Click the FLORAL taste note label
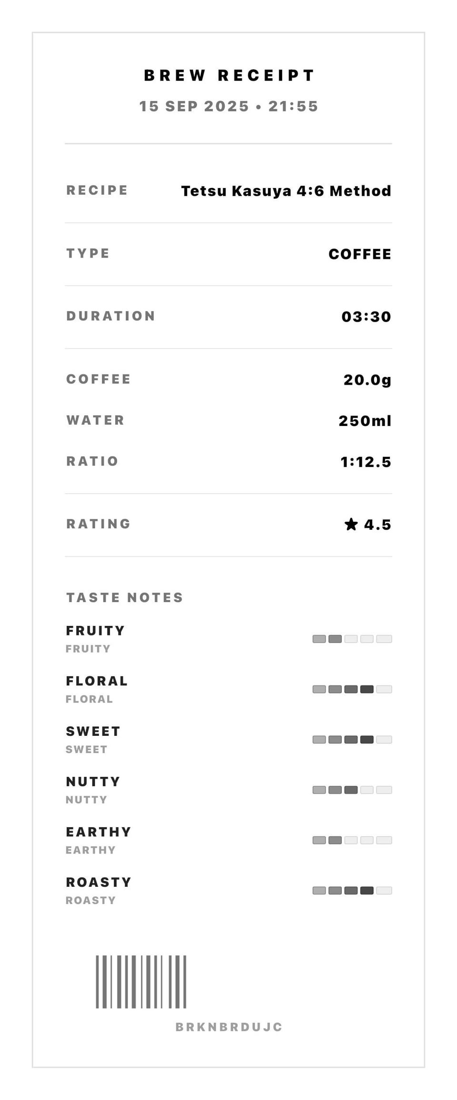457x1100 pixels. (x=97, y=681)
